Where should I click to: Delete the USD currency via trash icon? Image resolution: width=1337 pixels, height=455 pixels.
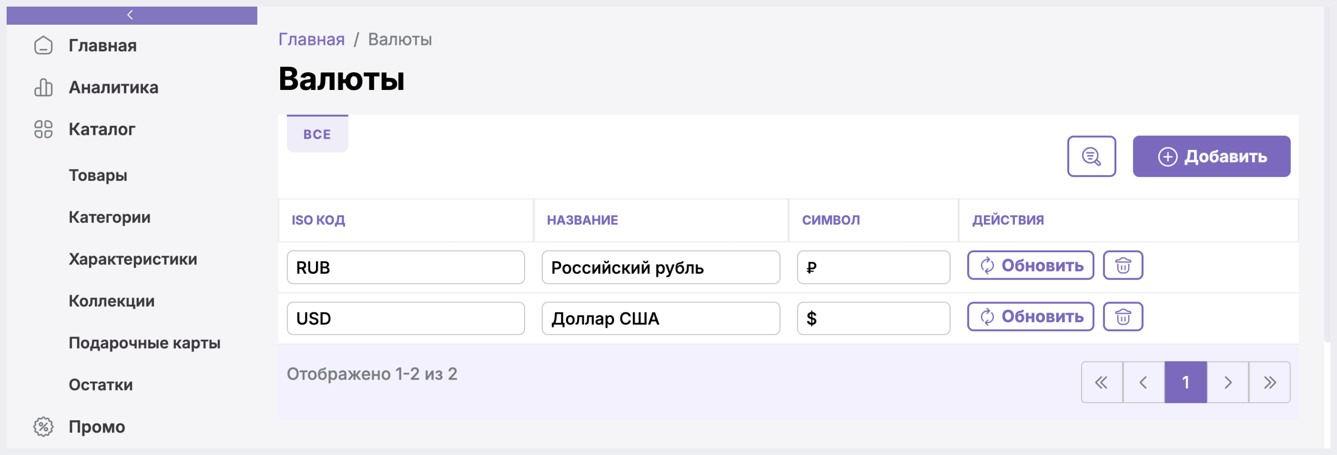1123,317
